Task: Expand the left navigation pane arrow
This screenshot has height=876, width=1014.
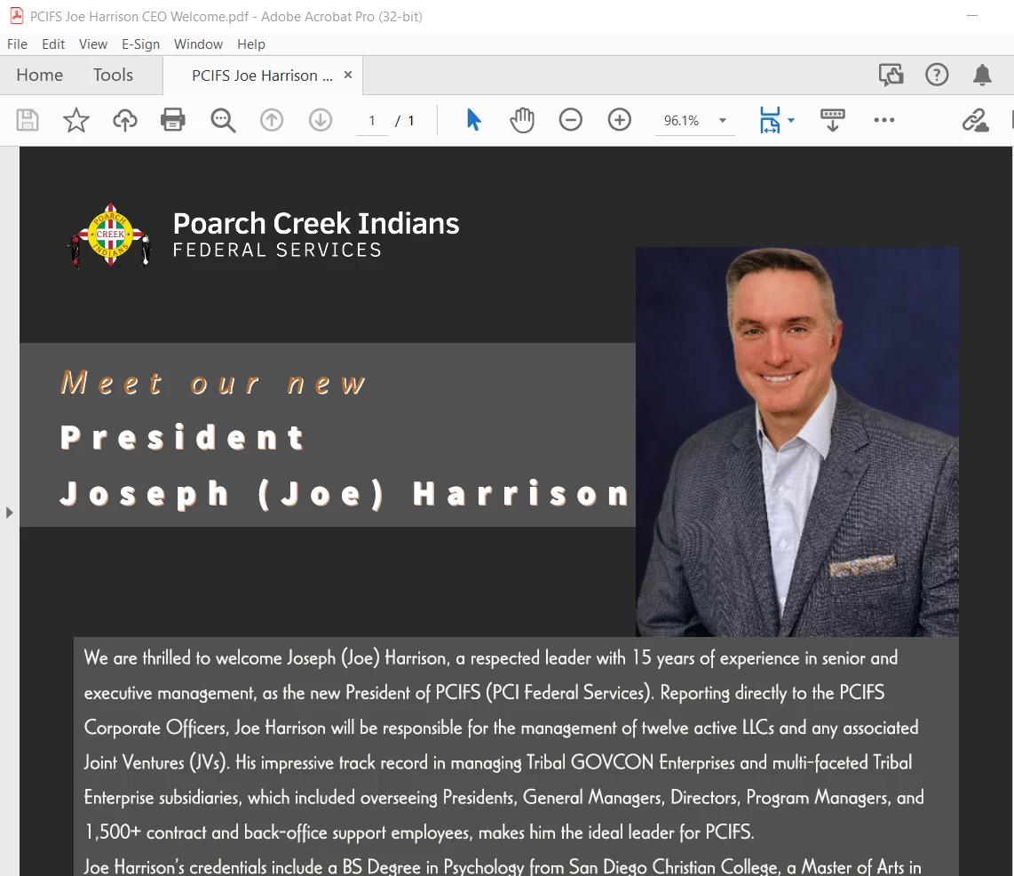Action: point(9,513)
